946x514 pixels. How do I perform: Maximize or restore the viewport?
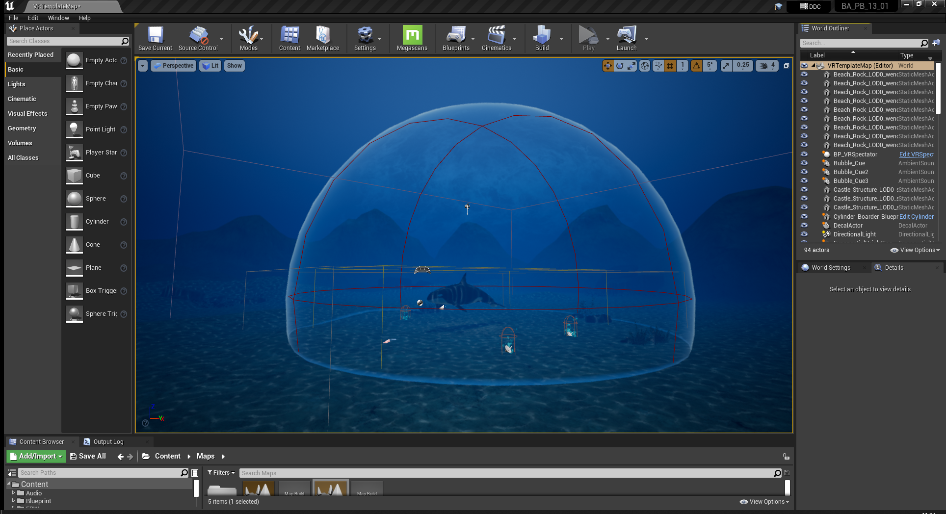tap(787, 66)
